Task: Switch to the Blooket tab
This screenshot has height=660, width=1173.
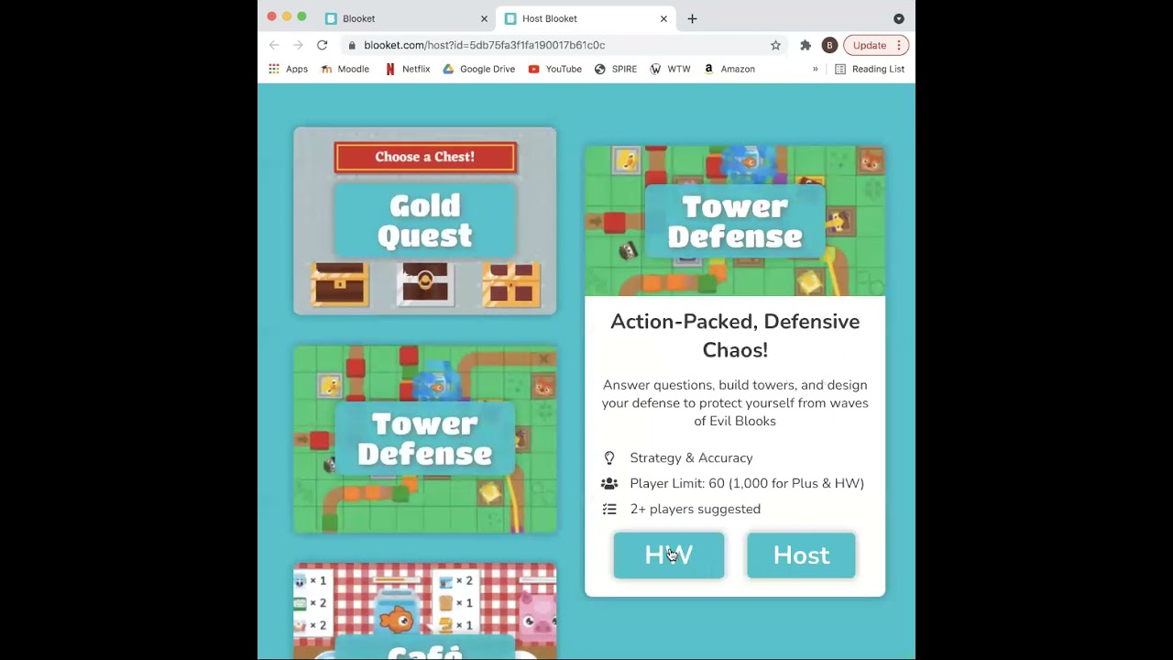Action: pos(403,18)
